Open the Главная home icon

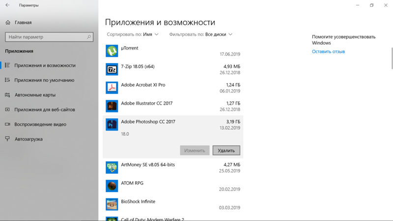pyautogui.click(x=8, y=23)
